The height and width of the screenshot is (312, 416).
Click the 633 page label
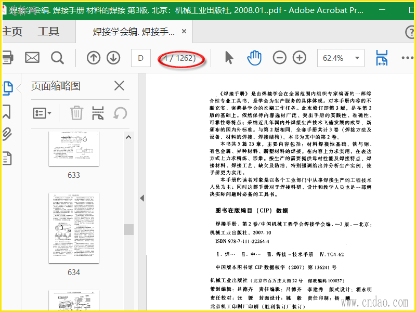[74, 175]
